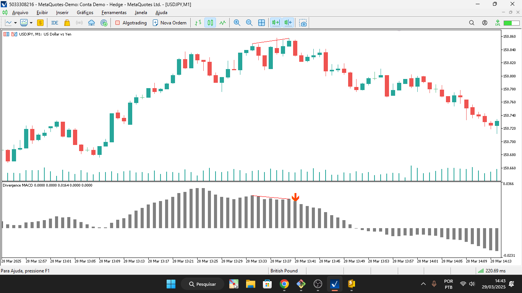Open the tile windows grid icon

261,23
